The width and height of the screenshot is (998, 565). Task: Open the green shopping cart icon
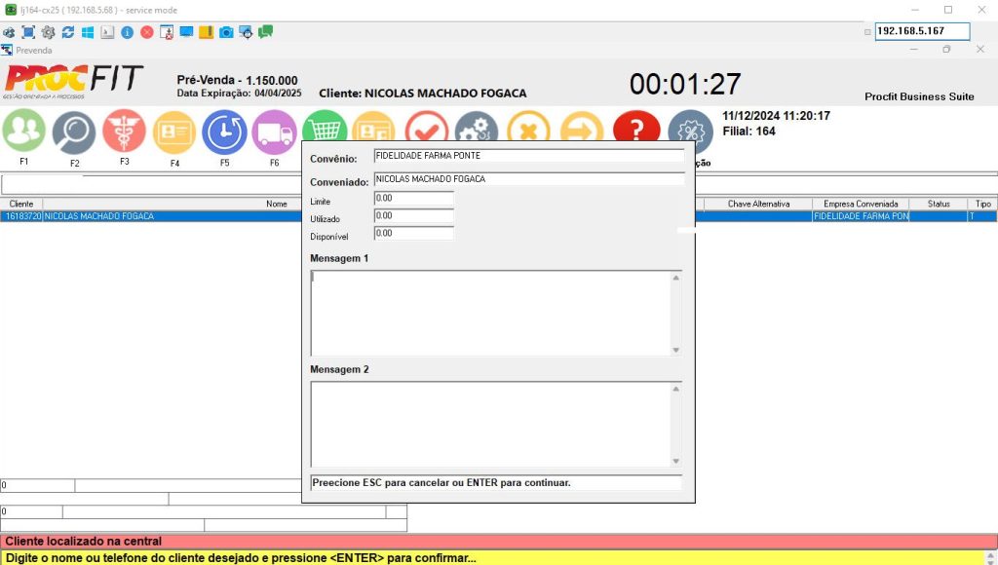tap(325, 126)
